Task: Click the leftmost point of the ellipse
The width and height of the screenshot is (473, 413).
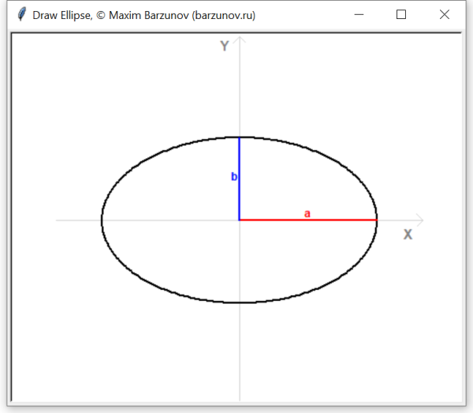Action: (102, 220)
